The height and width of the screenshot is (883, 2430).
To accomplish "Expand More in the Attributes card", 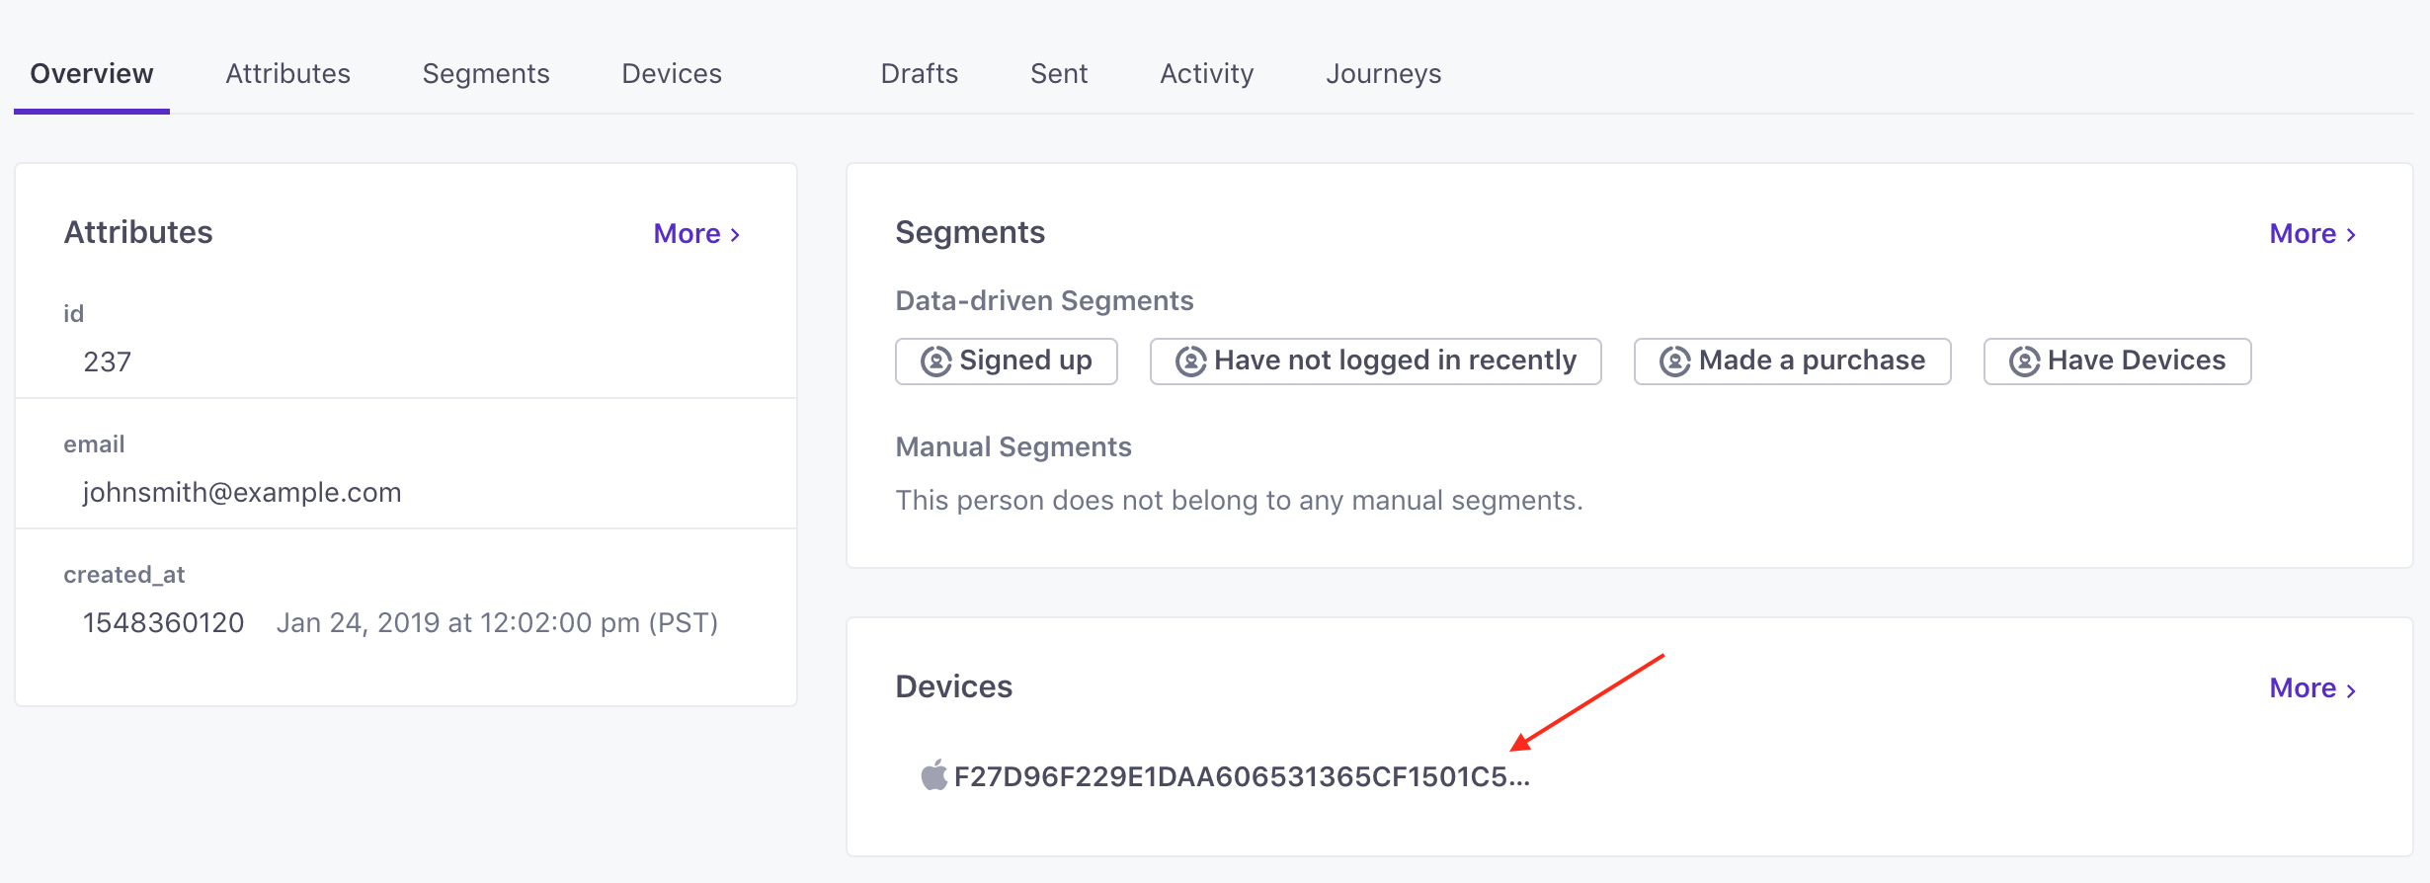I will click(x=696, y=234).
